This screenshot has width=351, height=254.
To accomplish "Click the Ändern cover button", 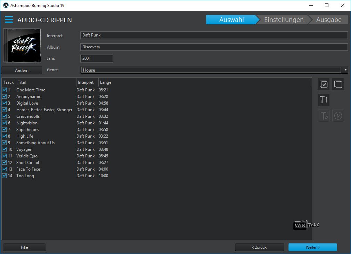I will [x=22, y=70].
